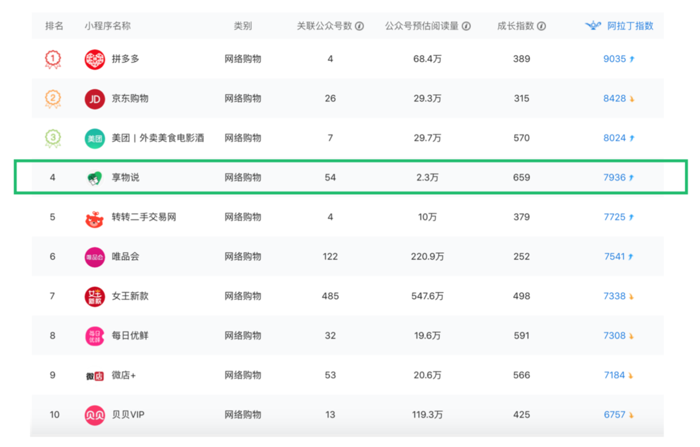The height and width of the screenshot is (447, 700).
Task: Click the rank 3 green medal badge
Action: tap(53, 138)
